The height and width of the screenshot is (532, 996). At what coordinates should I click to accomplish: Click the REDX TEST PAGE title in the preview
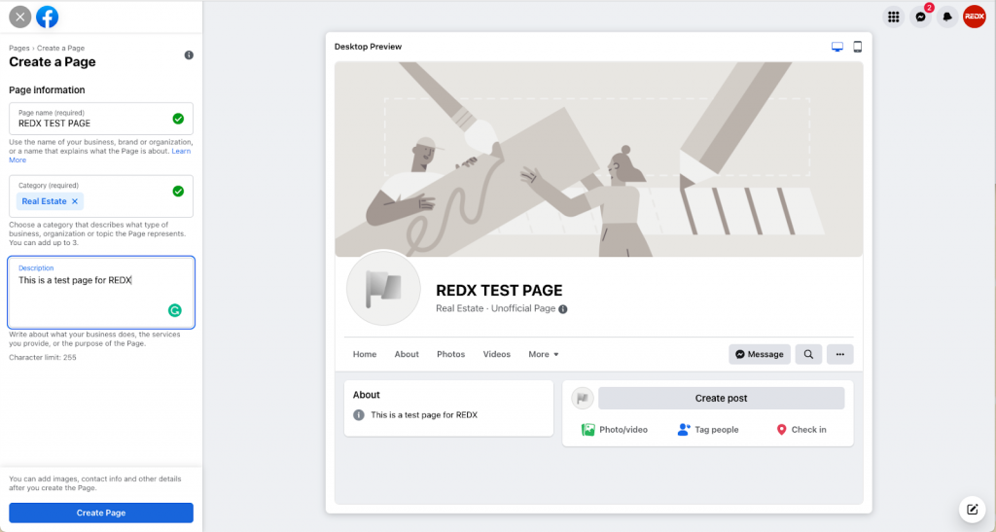point(499,291)
